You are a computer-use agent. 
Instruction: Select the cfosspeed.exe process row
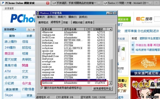73,53
